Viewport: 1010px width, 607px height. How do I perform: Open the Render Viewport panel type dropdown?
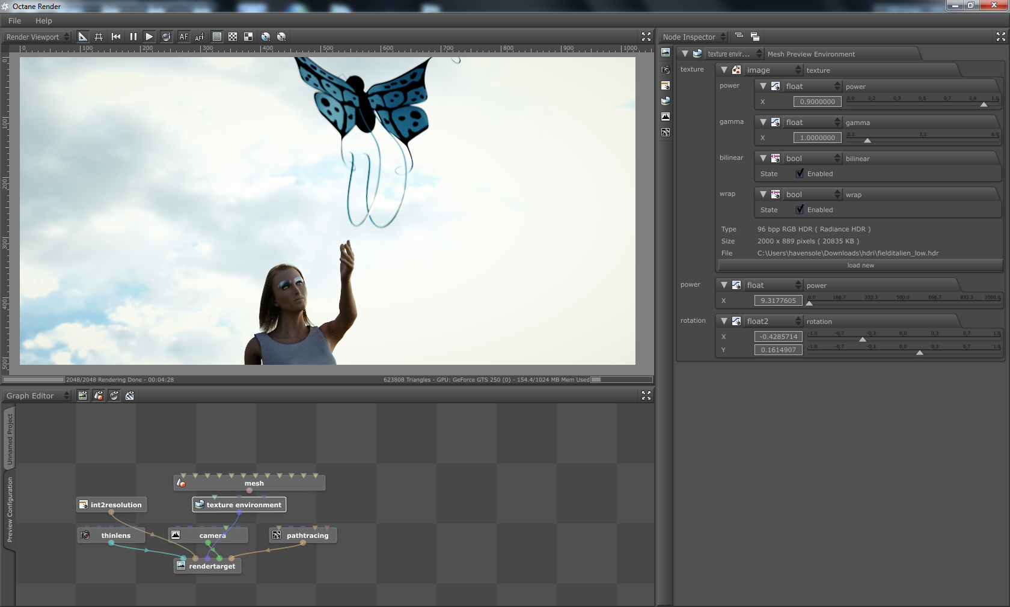(38, 37)
